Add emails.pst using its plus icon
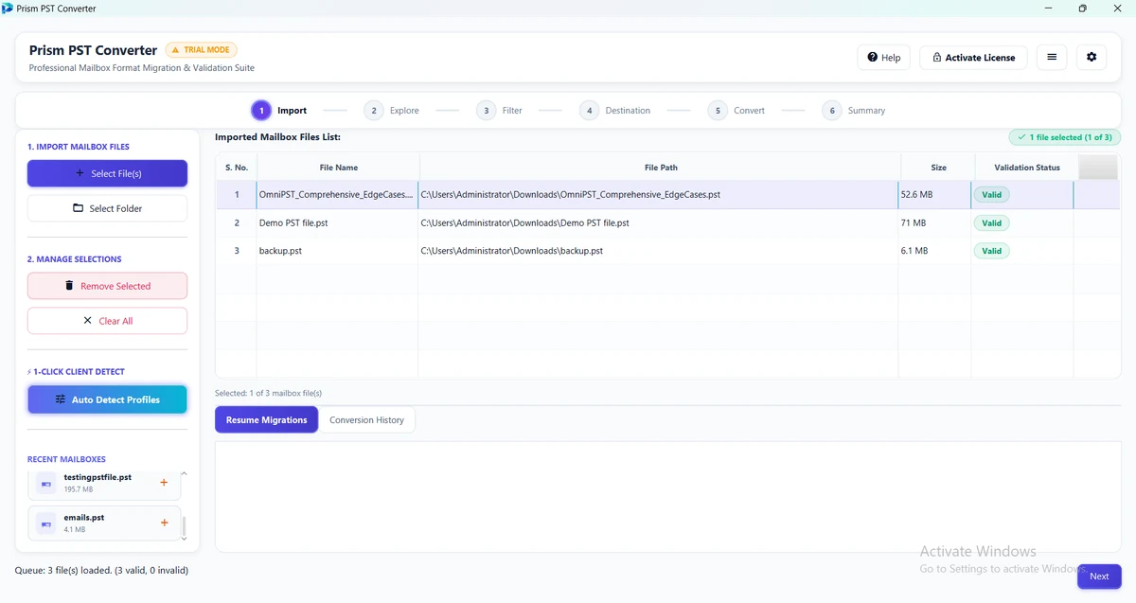 point(164,523)
